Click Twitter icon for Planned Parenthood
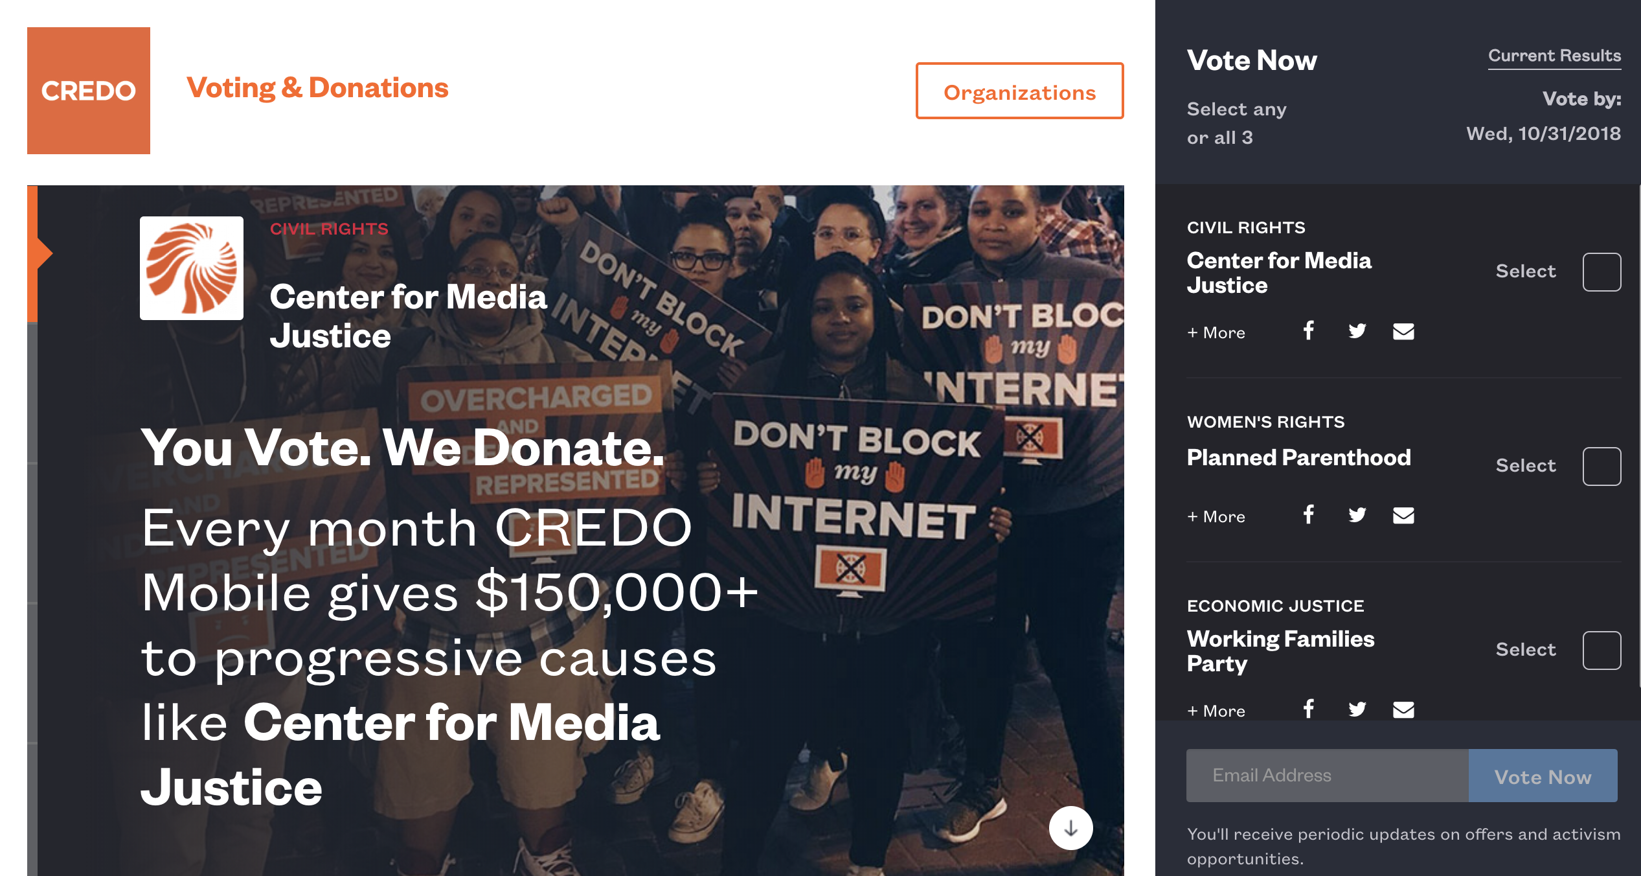Viewport: 1641px width, 876px height. click(1357, 515)
